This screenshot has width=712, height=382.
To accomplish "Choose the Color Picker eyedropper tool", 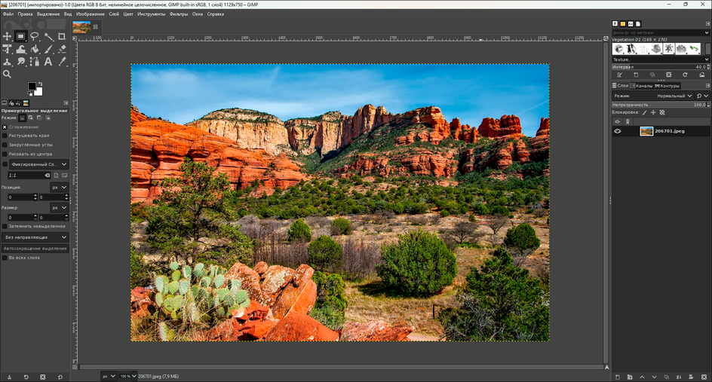I will click(x=62, y=62).
